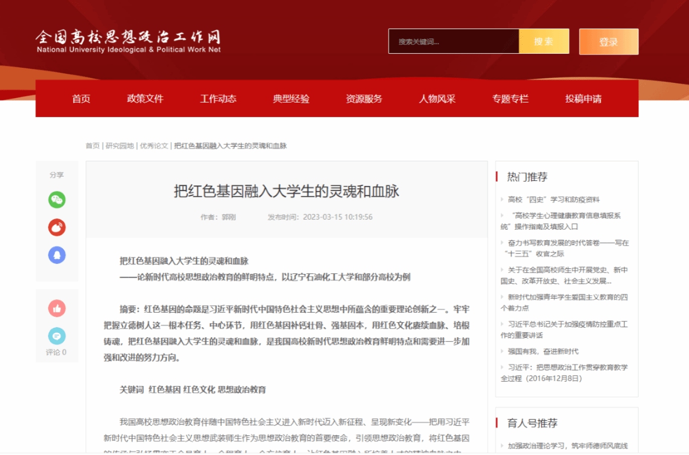Click 投稿申请 in navigation bar
This screenshot has width=689, height=455.
point(583,99)
